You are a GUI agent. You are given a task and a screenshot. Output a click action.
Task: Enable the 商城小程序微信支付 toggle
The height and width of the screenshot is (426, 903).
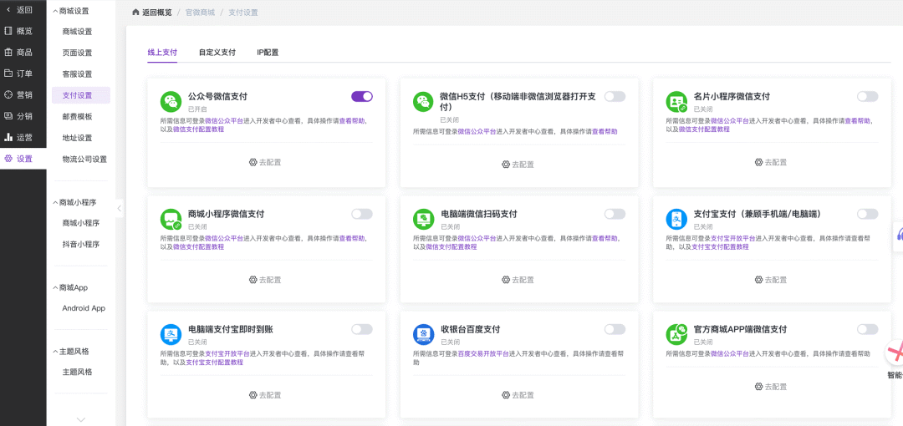click(x=361, y=214)
